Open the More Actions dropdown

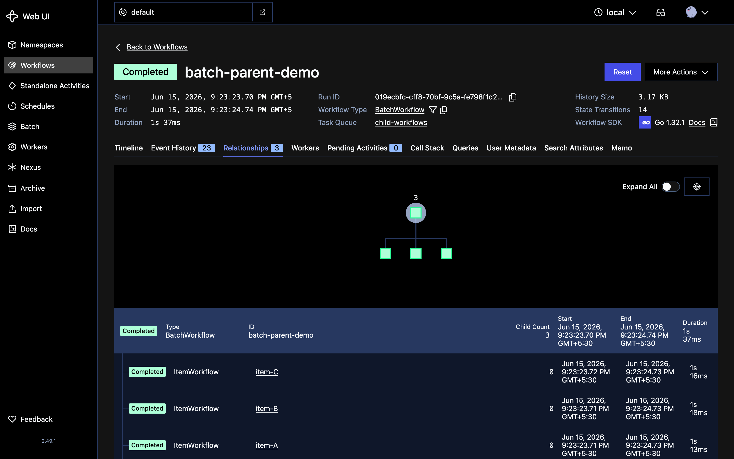pos(681,72)
